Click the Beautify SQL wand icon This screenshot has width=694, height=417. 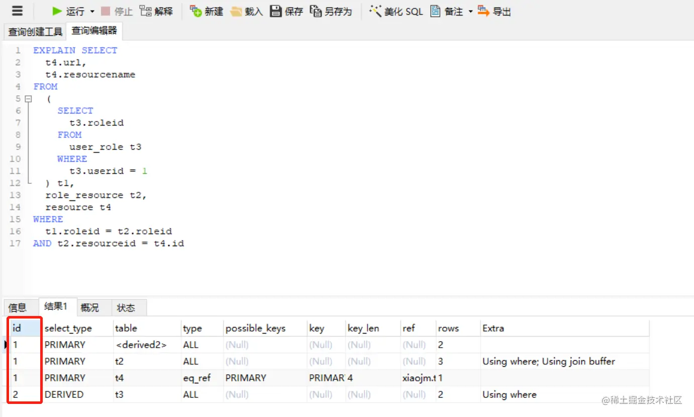[375, 11]
